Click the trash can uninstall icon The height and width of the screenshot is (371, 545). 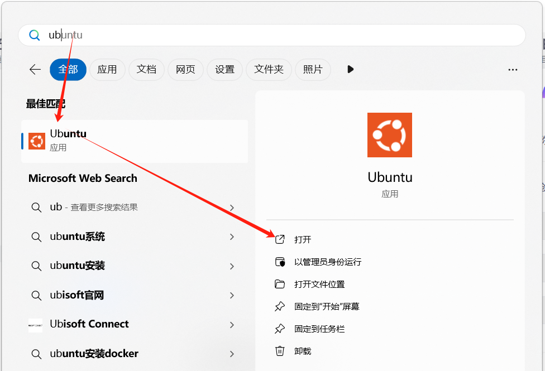point(280,351)
